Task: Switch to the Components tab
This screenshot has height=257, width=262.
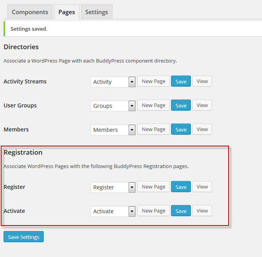Action: [30, 12]
